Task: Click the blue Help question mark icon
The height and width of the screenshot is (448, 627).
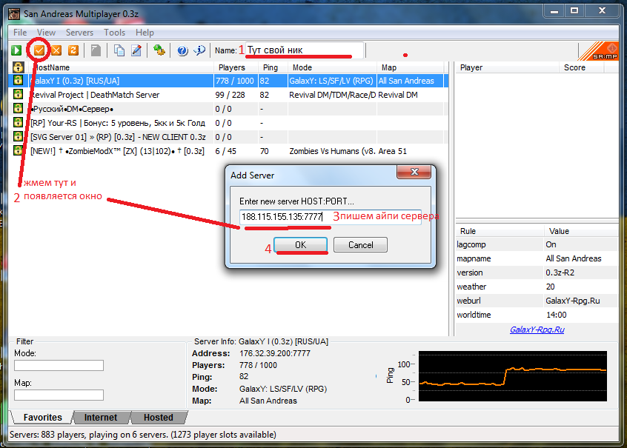Action: (182, 50)
